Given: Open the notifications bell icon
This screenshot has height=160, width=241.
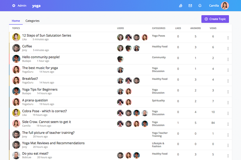Looking at the screenshot, I should [200, 6].
